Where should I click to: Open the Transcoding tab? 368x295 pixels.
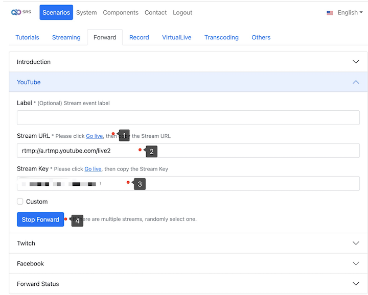[221, 37]
